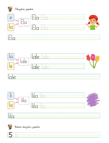
Task: Click the yellow 'le' syllable tile
Action: tap(11, 66)
